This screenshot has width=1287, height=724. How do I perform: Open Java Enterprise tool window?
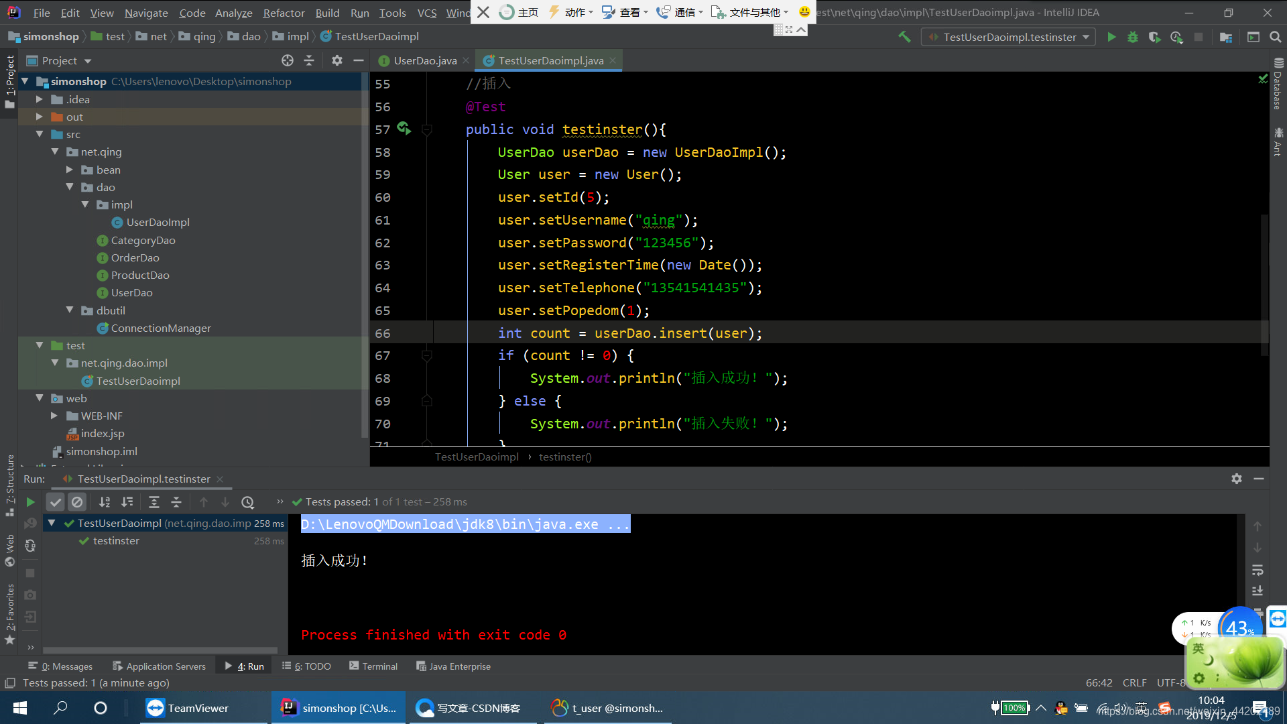pyautogui.click(x=453, y=666)
